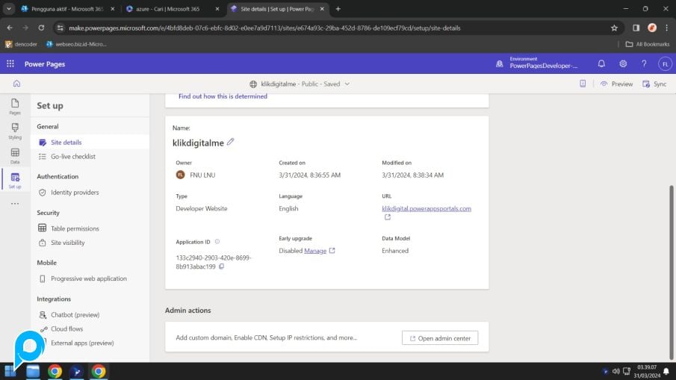Click the Manage link for Early upgrade
The width and height of the screenshot is (676, 380).
315,251
